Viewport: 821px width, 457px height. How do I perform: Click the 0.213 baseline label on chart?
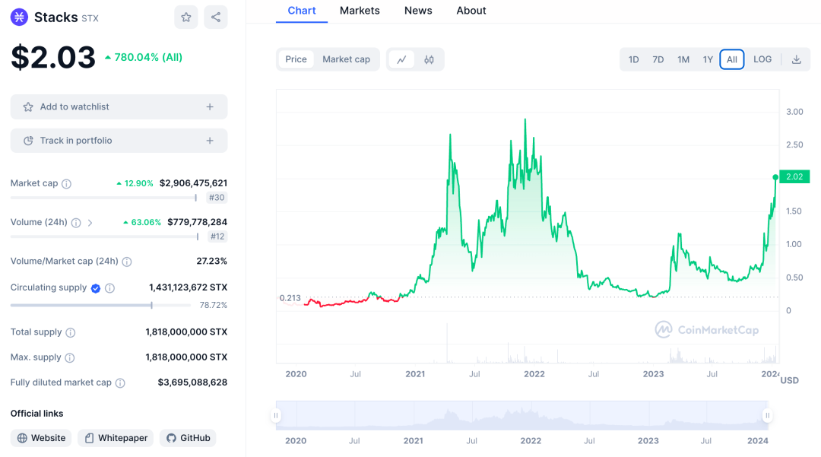(290, 298)
